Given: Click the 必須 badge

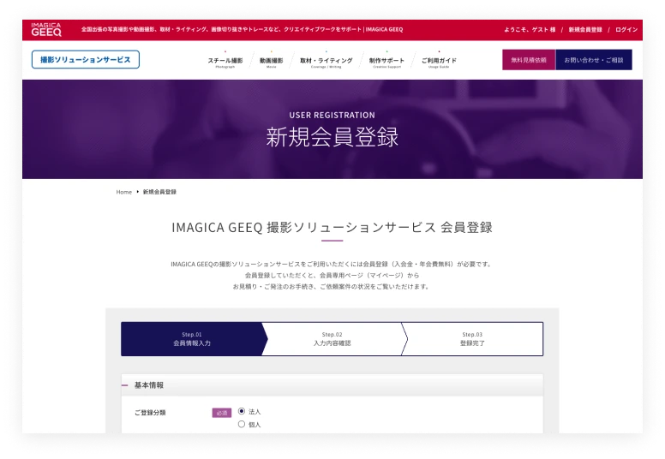Looking at the screenshot, I should coord(222,413).
